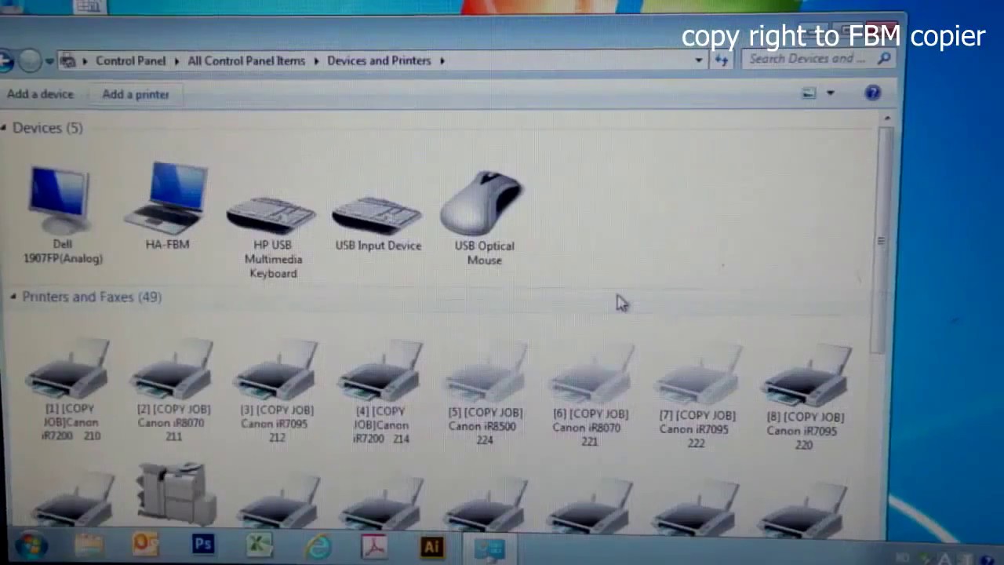
Task: Click Add a device
Action: point(40,94)
